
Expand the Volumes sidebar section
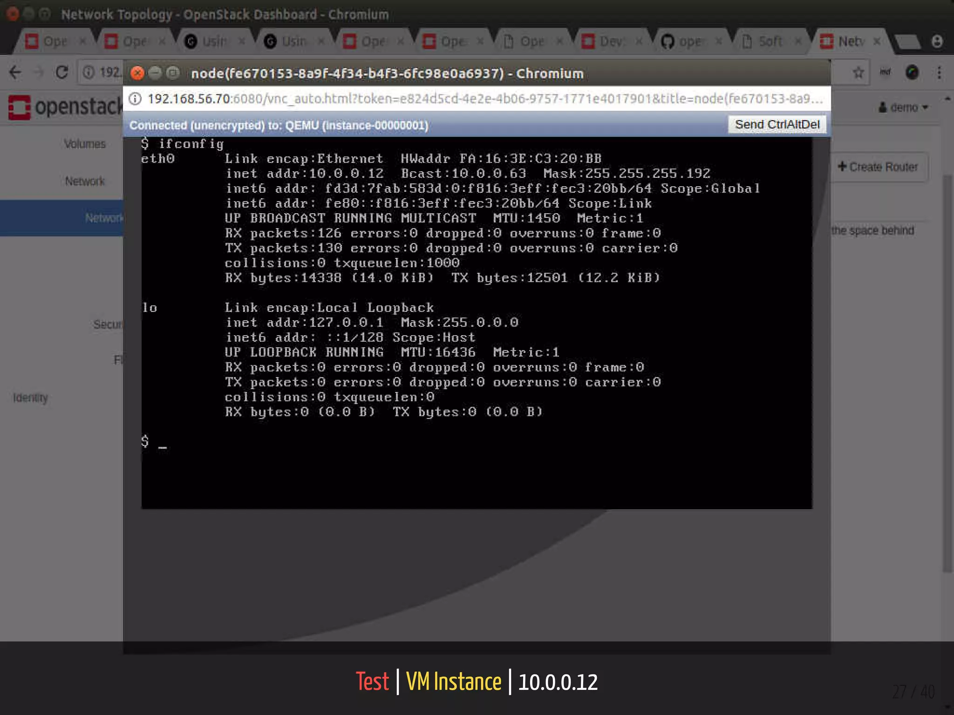point(85,144)
